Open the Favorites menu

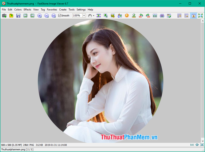click(52, 10)
